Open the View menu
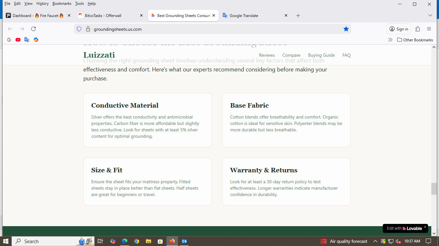The image size is (439, 246). click(28, 4)
